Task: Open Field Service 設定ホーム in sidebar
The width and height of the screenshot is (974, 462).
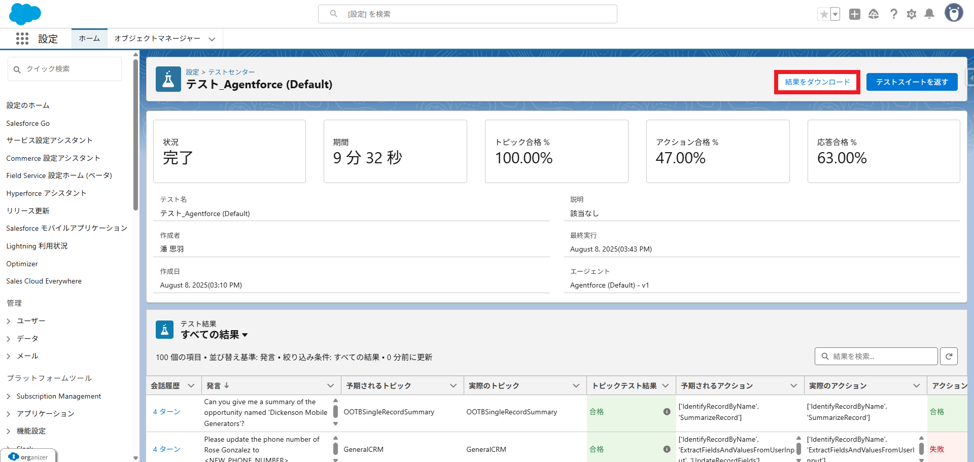Action: point(59,175)
